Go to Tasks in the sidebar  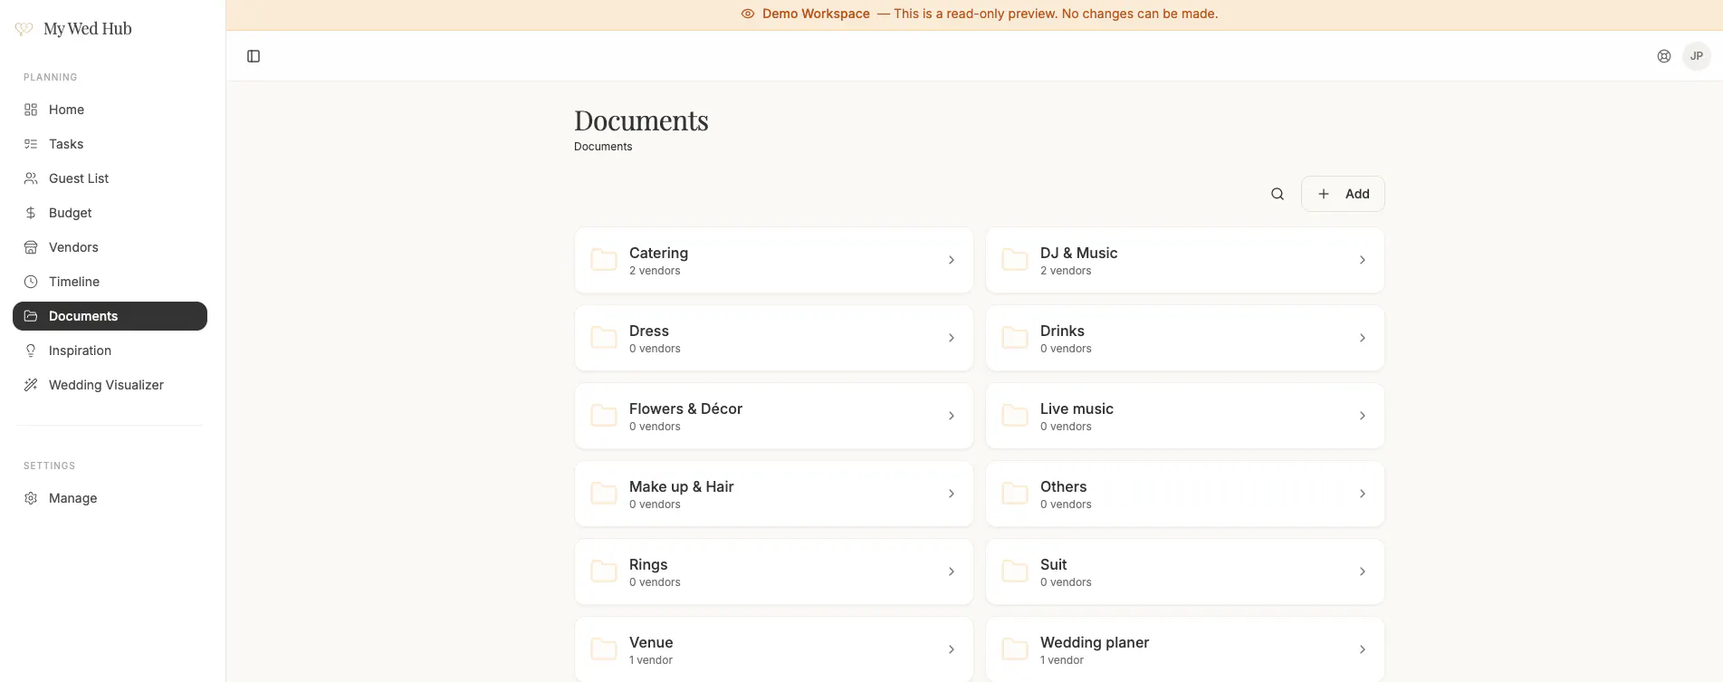tap(110, 144)
